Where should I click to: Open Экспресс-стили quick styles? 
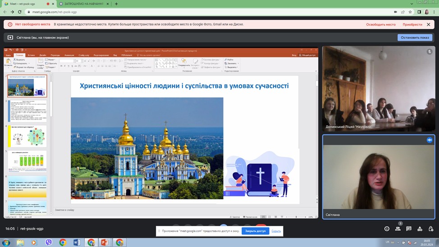[x=195, y=64]
